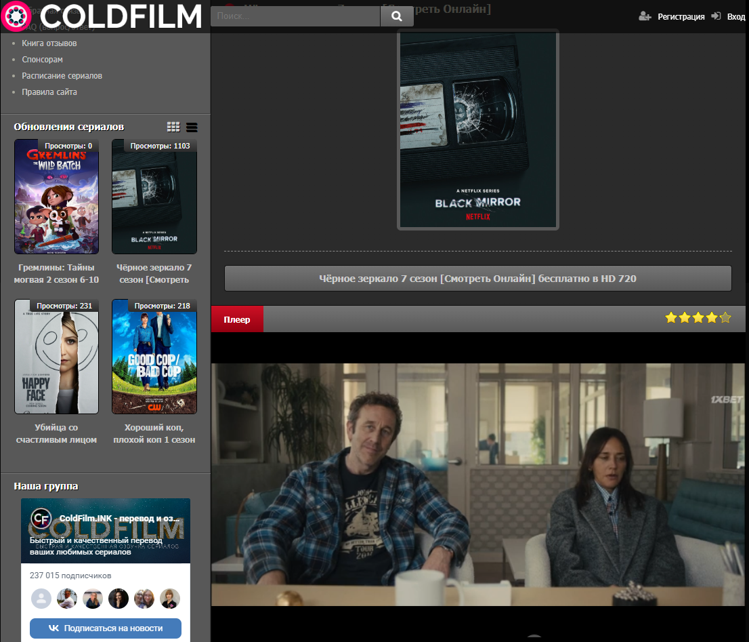
Task: Click the fifth subscriber avatar
Action: (x=144, y=599)
